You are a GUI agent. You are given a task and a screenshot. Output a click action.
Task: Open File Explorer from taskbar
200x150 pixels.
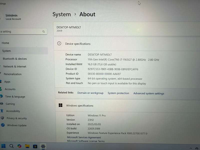(27, 146)
